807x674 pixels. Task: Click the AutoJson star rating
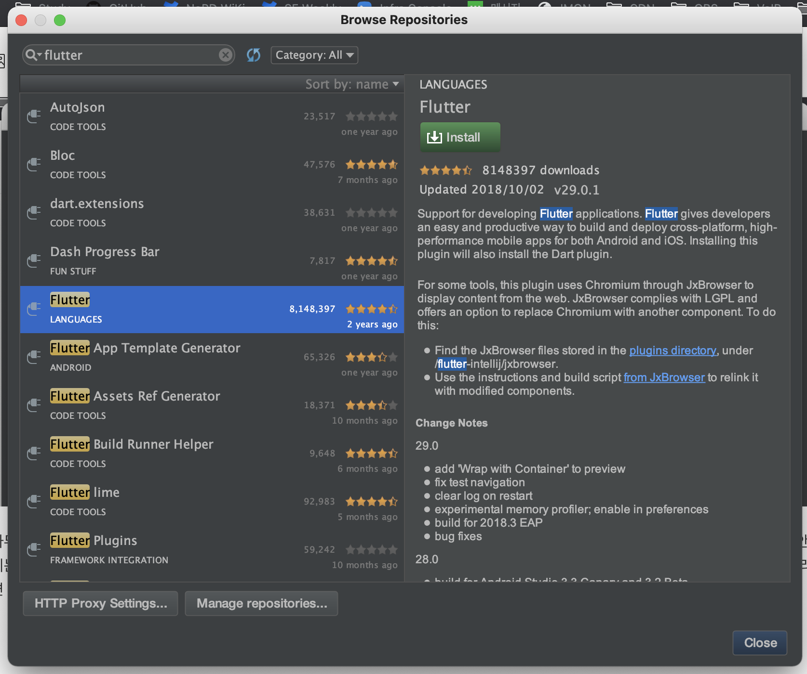tap(372, 117)
